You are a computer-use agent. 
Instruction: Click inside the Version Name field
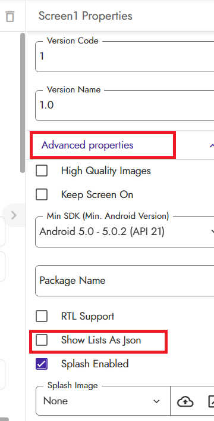pyautogui.click(x=125, y=105)
